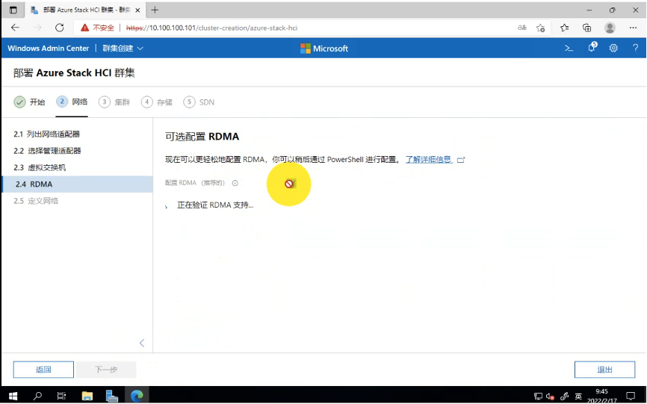Open Server Manager from the taskbar
Image resolution: width=647 pixels, height=404 pixels.
pos(112,396)
